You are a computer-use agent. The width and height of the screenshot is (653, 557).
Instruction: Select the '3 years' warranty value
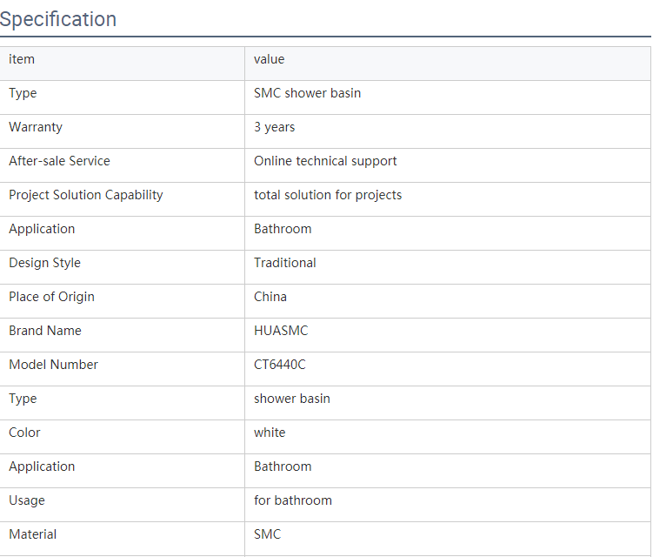[275, 127]
